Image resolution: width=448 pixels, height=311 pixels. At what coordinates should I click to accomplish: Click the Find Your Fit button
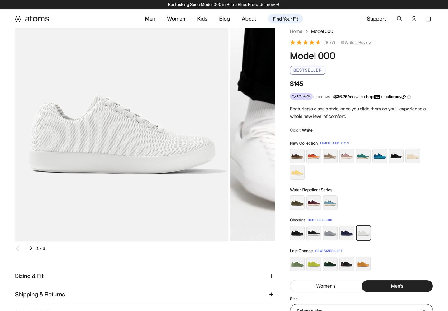285,19
